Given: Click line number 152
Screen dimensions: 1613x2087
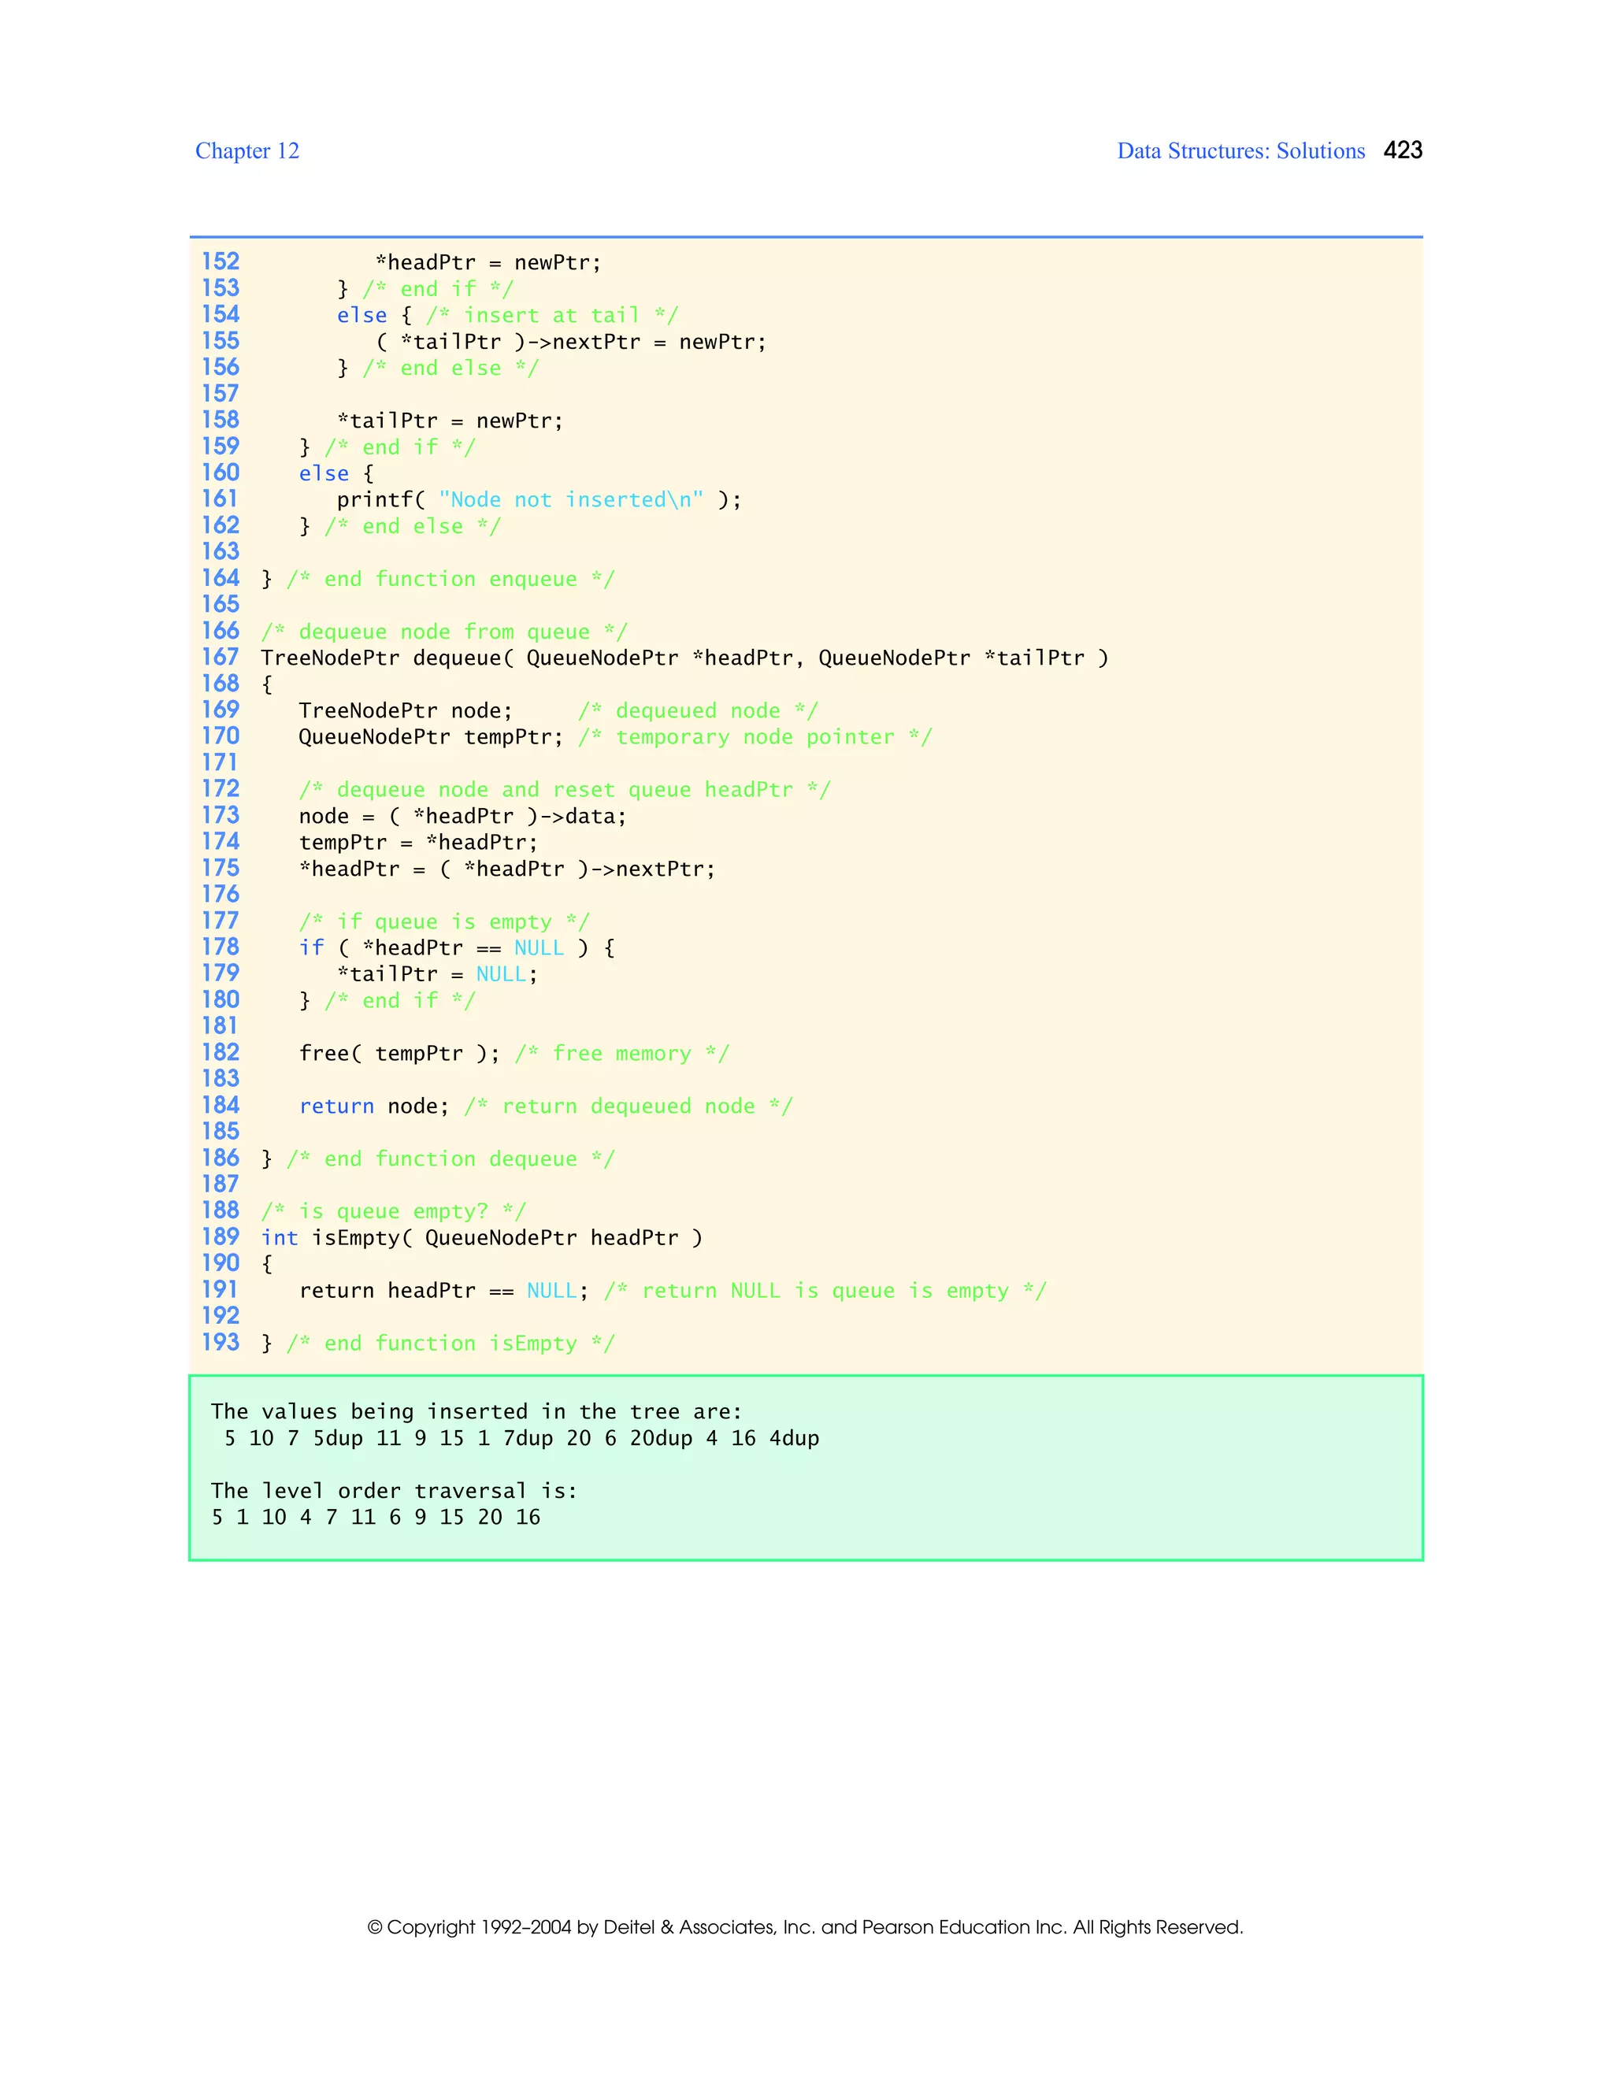Looking at the screenshot, I should (x=220, y=261).
